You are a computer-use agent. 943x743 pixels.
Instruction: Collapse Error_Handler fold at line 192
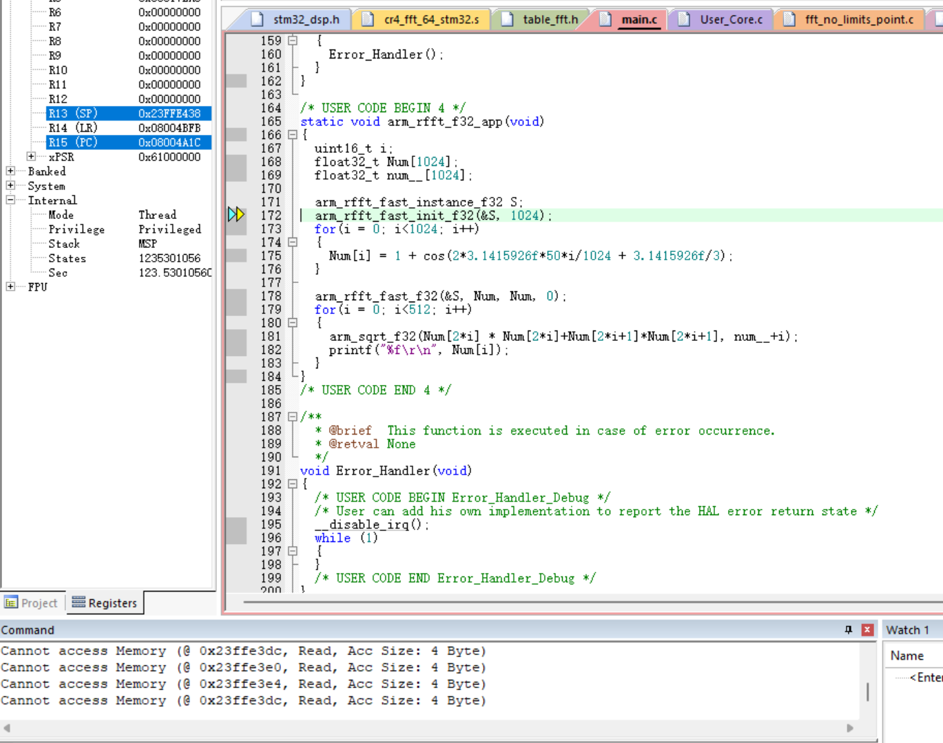coord(293,484)
